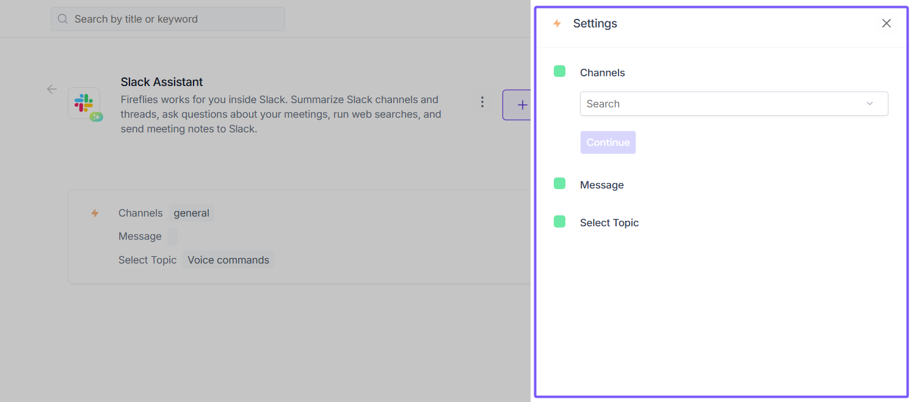The width and height of the screenshot is (911, 402).
Task: Click the green step indicator beside Channels
Action: tap(559, 71)
